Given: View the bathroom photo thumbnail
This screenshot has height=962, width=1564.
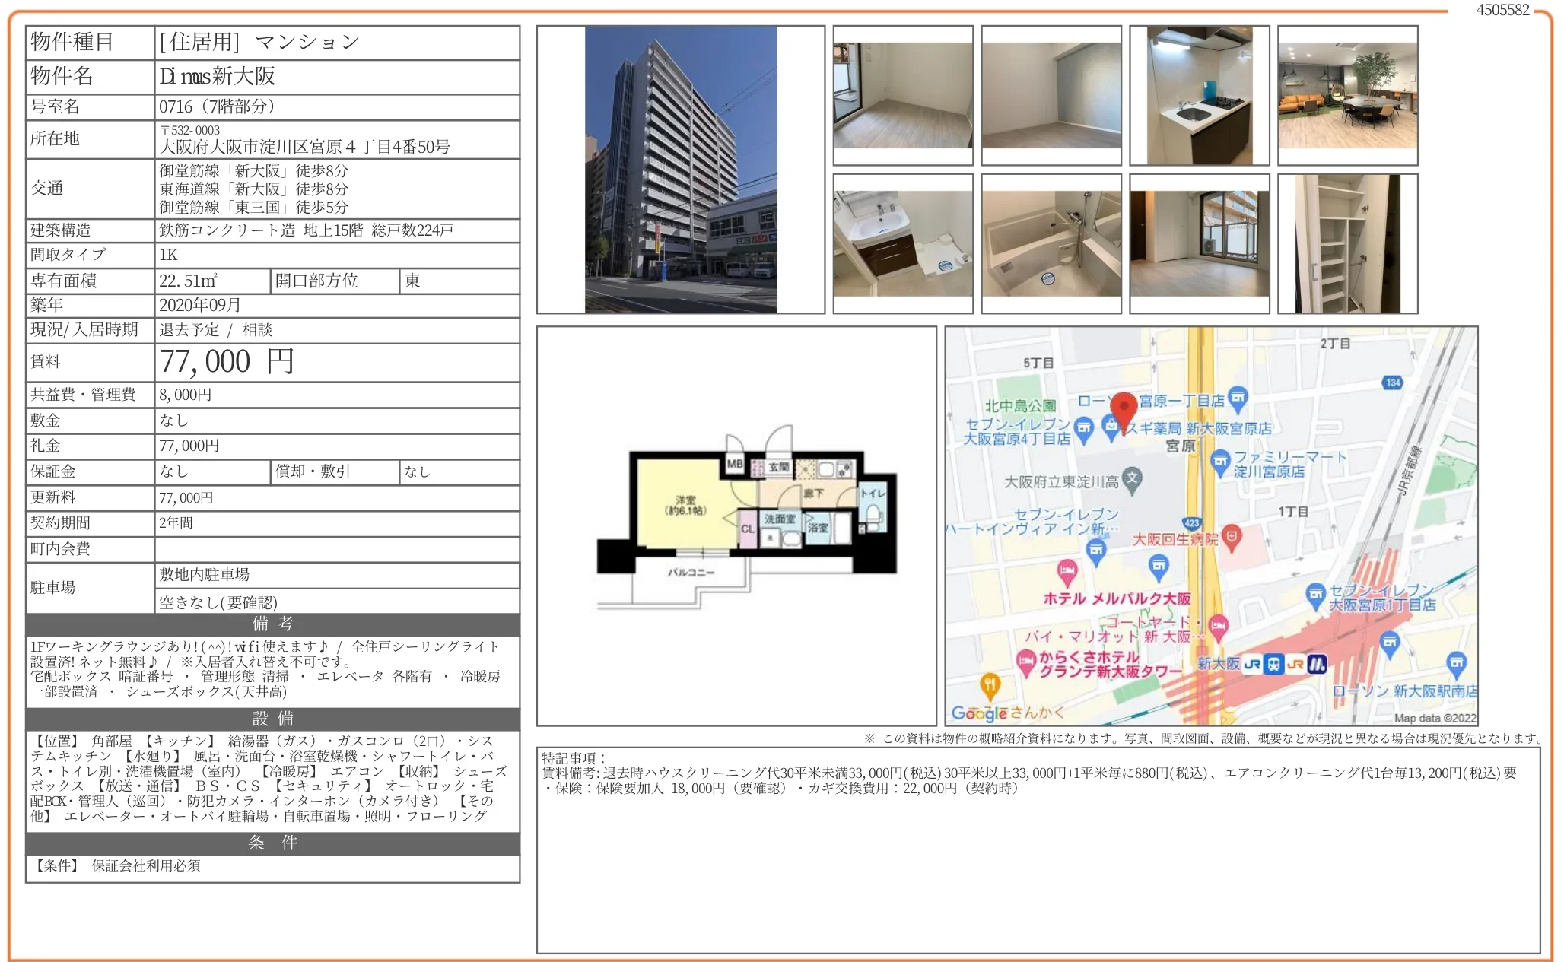Looking at the screenshot, I should (x=1053, y=240).
